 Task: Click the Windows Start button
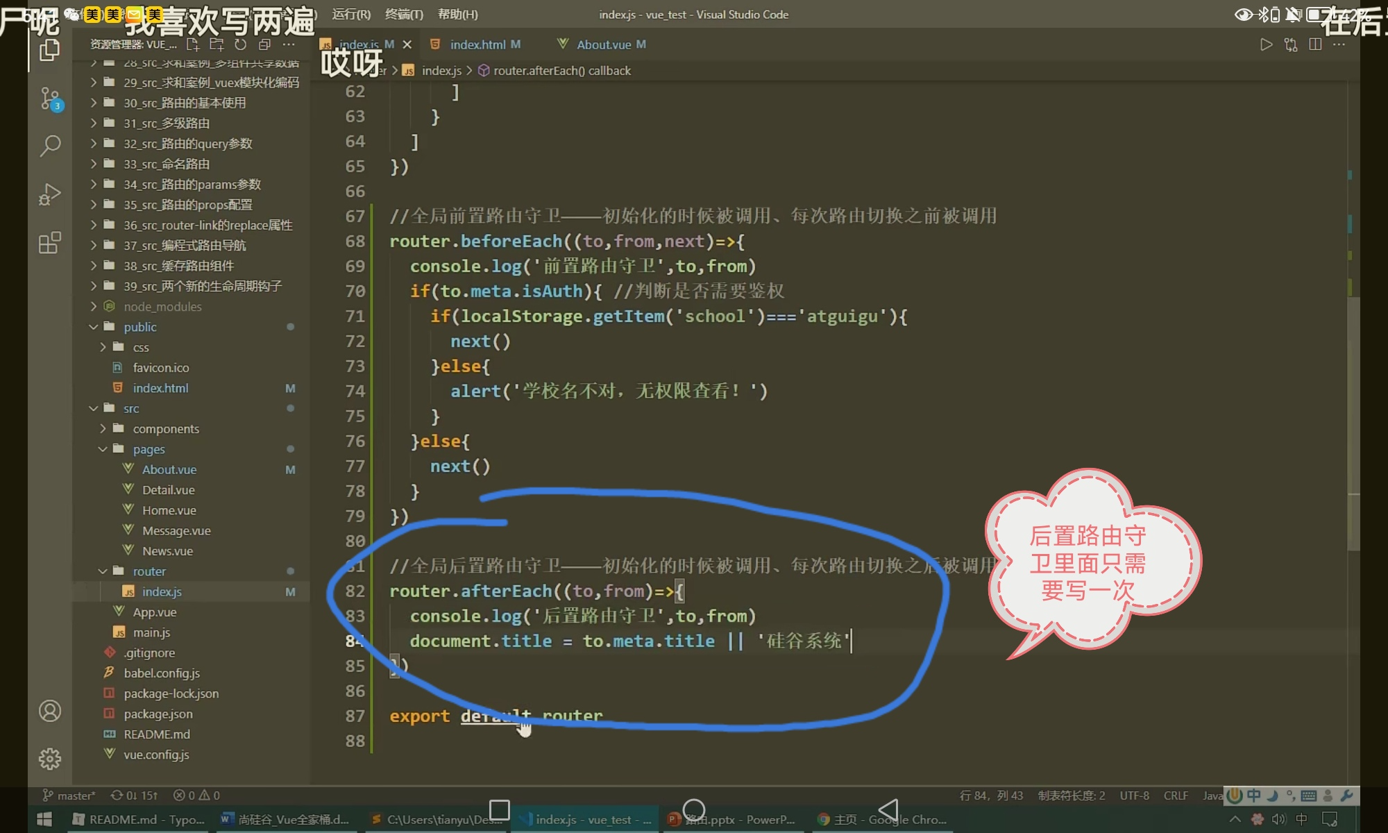coord(44,820)
